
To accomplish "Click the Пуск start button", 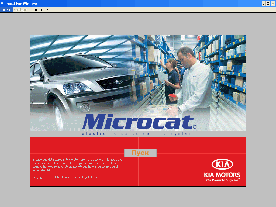I will pyautogui.click(x=140, y=153).
